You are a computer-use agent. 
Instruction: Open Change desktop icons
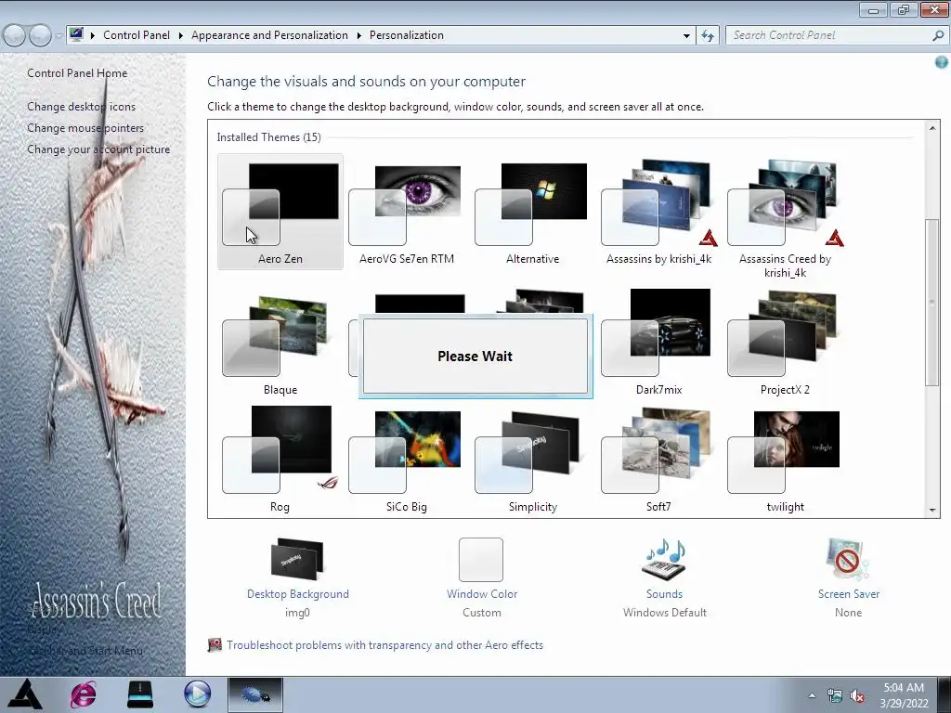[x=82, y=106]
